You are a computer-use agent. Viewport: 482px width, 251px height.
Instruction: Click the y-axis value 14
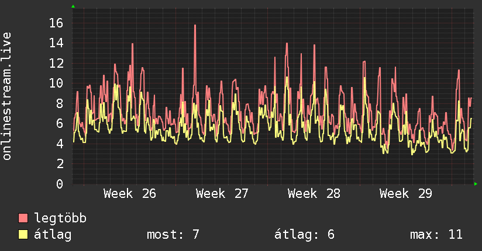pyautogui.click(x=56, y=43)
